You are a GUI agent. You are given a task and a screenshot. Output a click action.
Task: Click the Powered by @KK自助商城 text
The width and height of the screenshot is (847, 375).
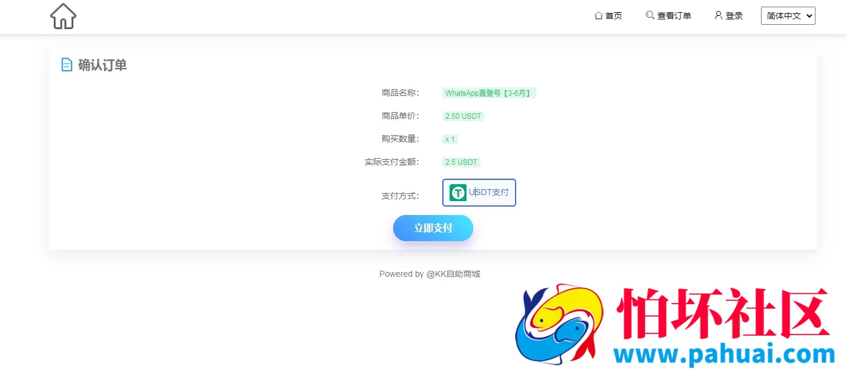(430, 274)
